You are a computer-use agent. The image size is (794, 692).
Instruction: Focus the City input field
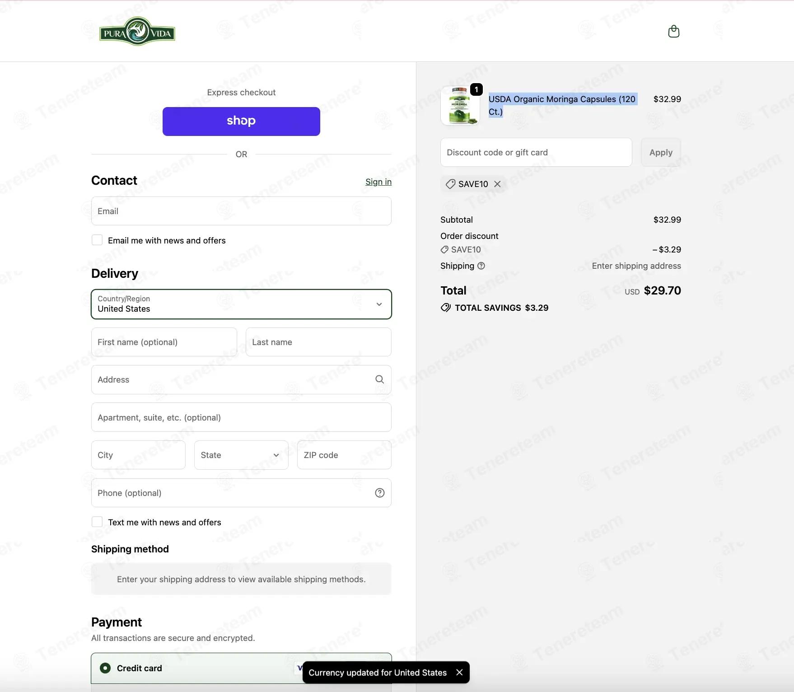point(138,455)
